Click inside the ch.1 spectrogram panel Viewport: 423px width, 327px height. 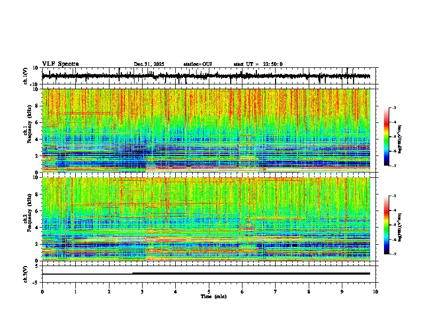click(x=206, y=130)
